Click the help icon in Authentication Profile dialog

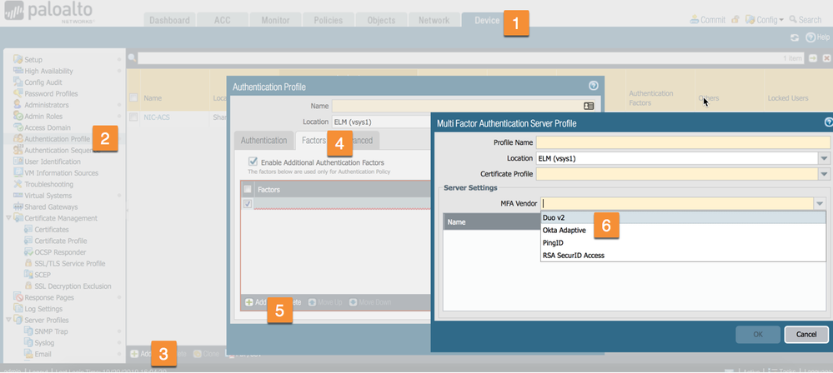[593, 86]
